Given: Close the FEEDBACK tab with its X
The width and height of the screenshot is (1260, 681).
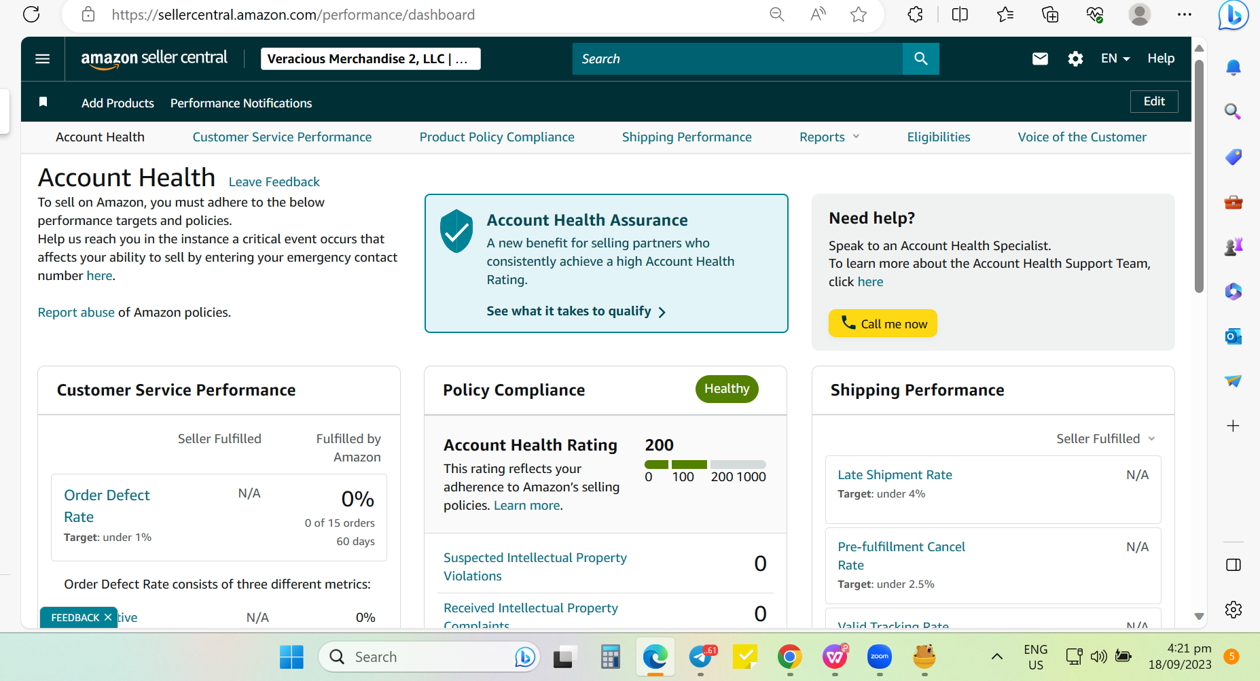Looking at the screenshot, I should point(108,617).
